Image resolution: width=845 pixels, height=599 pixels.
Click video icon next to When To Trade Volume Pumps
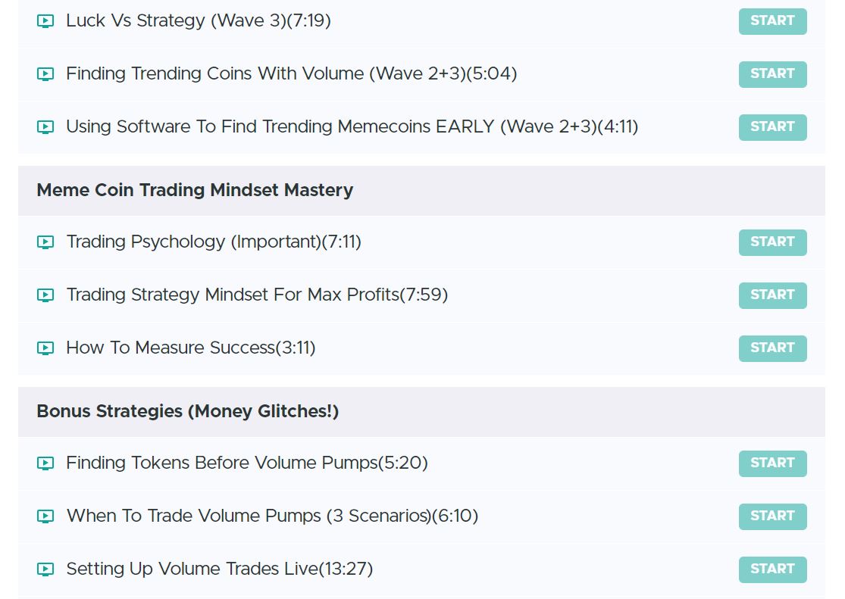tap(45, 516)
